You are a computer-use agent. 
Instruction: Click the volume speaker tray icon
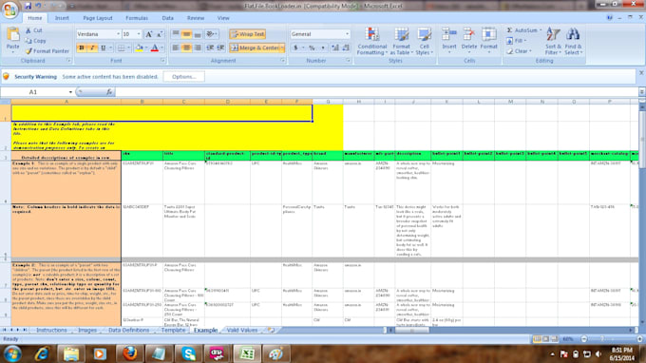(598, 354)
